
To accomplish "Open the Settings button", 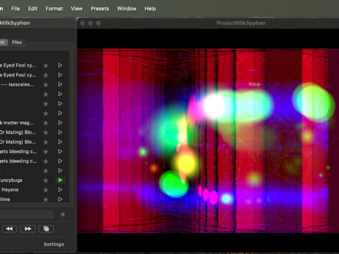I will 54,244.
